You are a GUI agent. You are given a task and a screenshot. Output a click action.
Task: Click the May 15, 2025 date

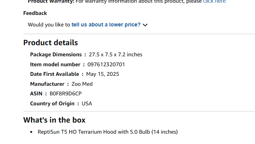tap(103, 74)
